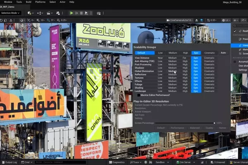Set View Distance to Near

click(x=160, y=58)
